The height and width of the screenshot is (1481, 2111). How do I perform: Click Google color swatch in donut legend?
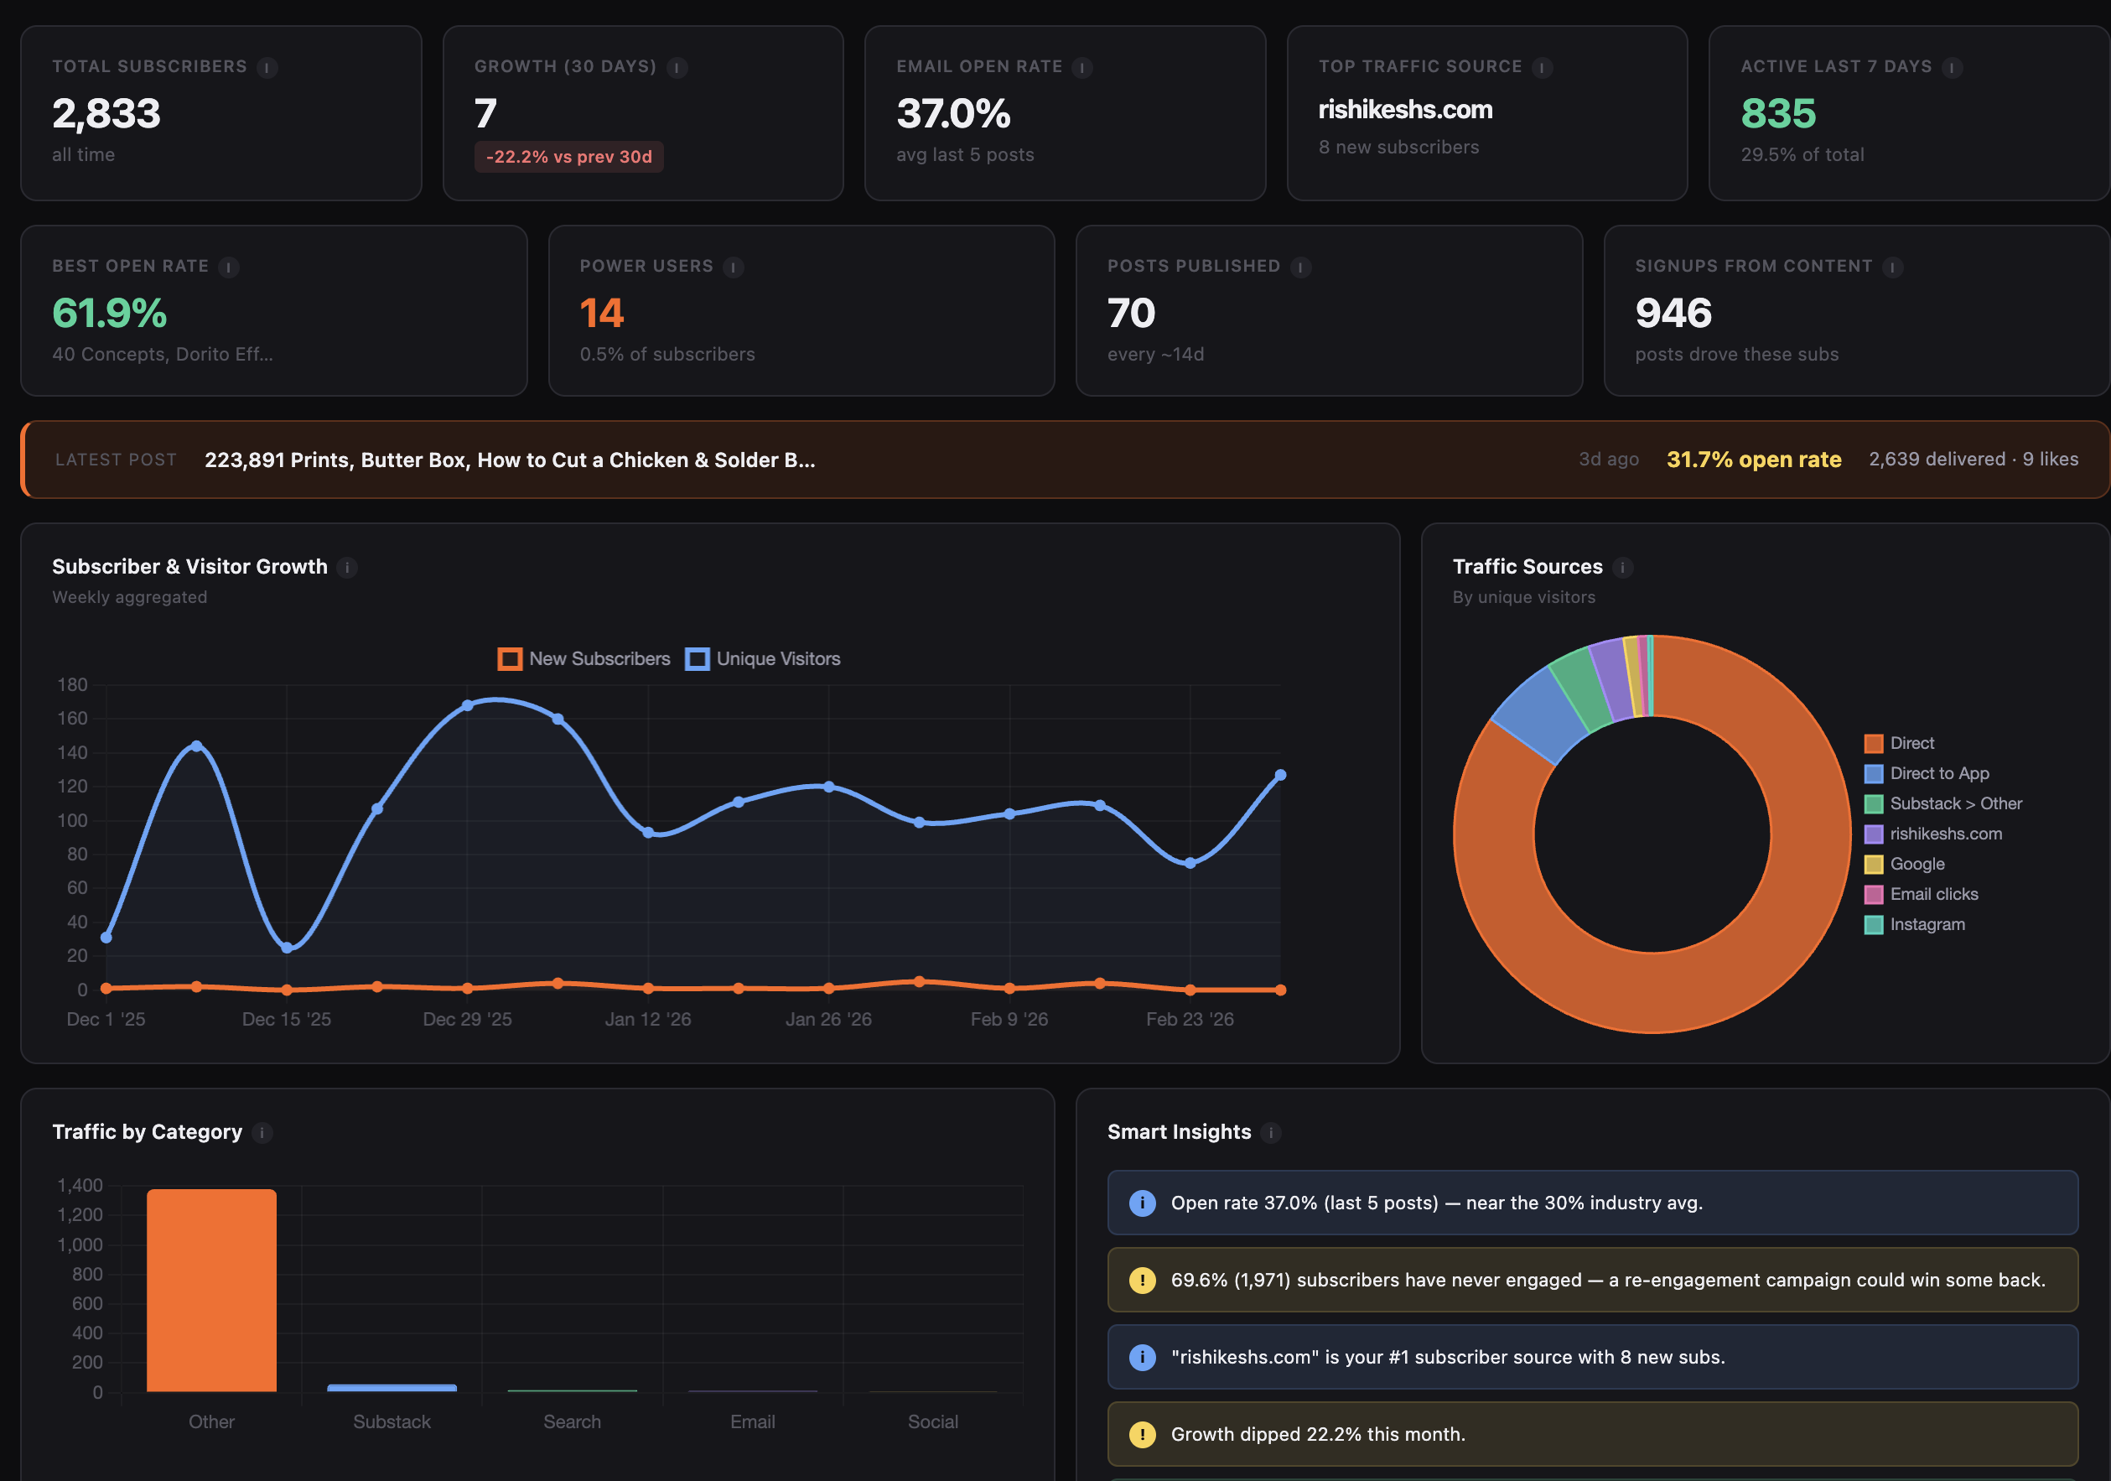[1873, 864]
